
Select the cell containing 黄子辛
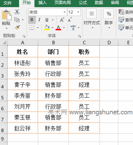[x=23, y=84]
